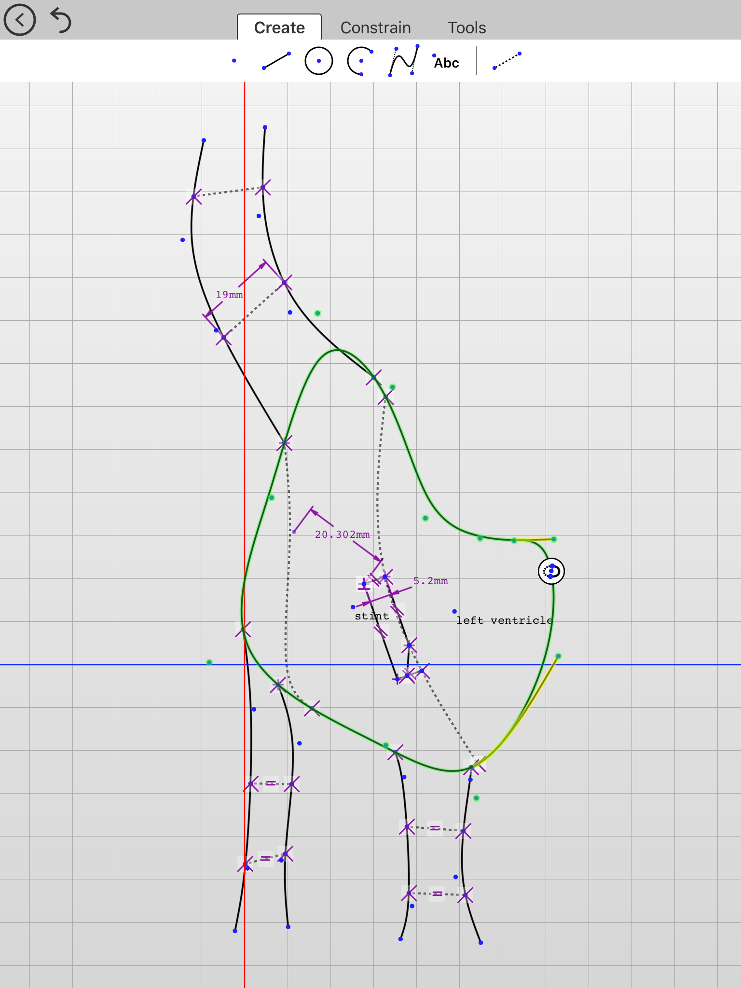
Task: Select the 19mm dimension label
Action: [229, 295]
